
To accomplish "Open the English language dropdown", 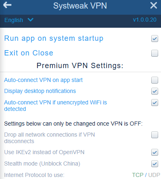I will click(19, 20).
